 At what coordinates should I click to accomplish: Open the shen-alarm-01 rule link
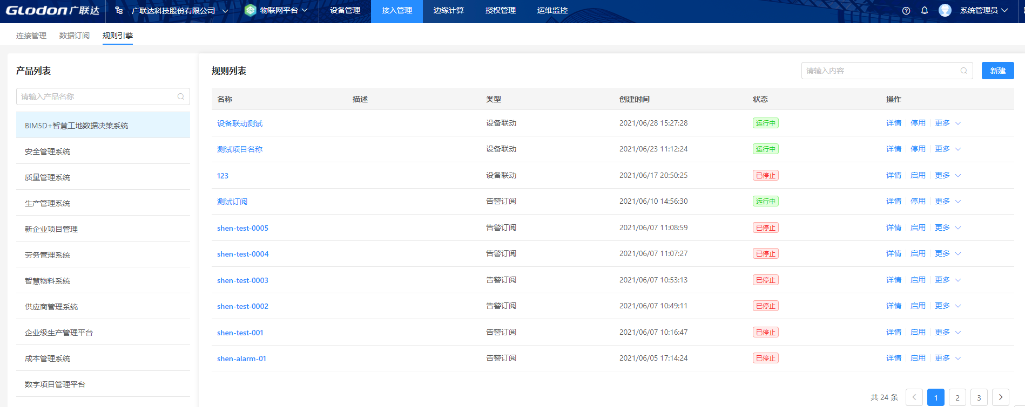(241, 358)
